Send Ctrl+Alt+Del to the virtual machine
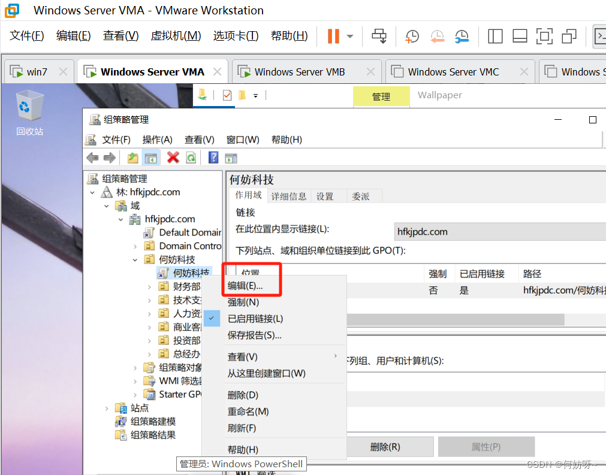Viewport: 606px width, 475px height. [379, 37]
